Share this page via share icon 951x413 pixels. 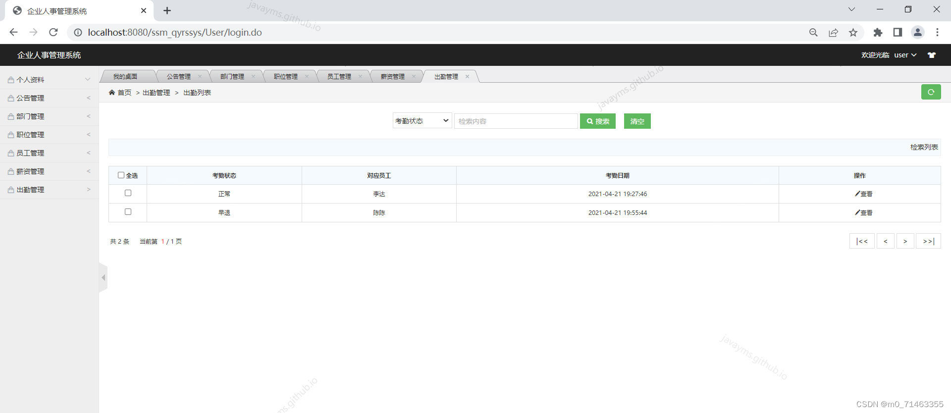tap(833, 32)
